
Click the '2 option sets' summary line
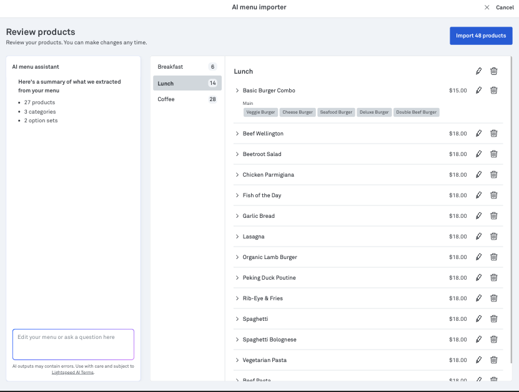pyautogui.click(x=41, y=120)
